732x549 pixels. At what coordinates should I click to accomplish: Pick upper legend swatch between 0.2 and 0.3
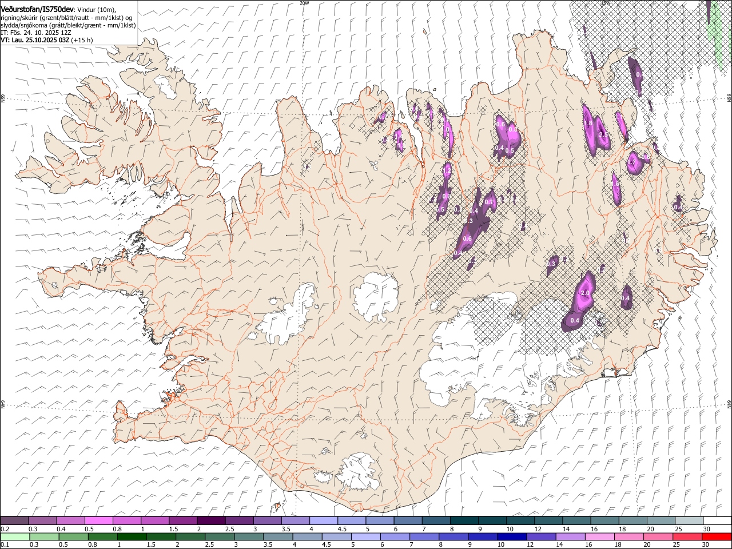tap(14, 520)
